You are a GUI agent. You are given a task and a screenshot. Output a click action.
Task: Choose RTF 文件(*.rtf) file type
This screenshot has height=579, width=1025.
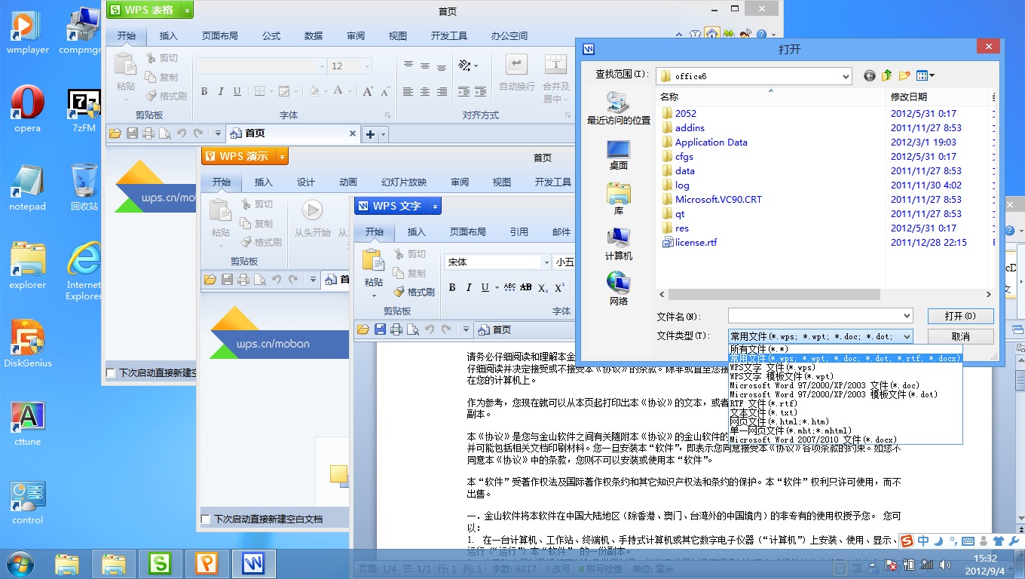tap(845, 403)
